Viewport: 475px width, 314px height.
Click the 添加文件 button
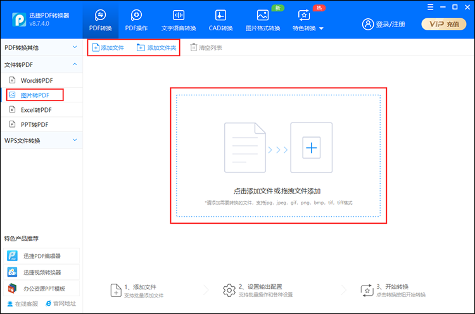108,48
